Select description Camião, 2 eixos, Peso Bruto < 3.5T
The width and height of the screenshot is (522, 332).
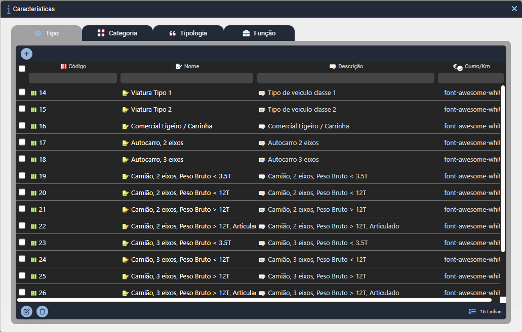point(317,176)
